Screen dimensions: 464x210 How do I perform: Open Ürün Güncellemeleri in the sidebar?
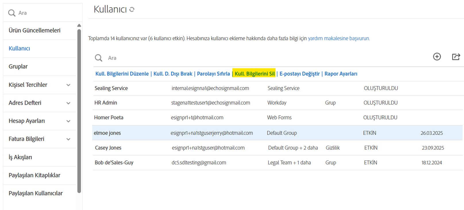tap(34, 30)
